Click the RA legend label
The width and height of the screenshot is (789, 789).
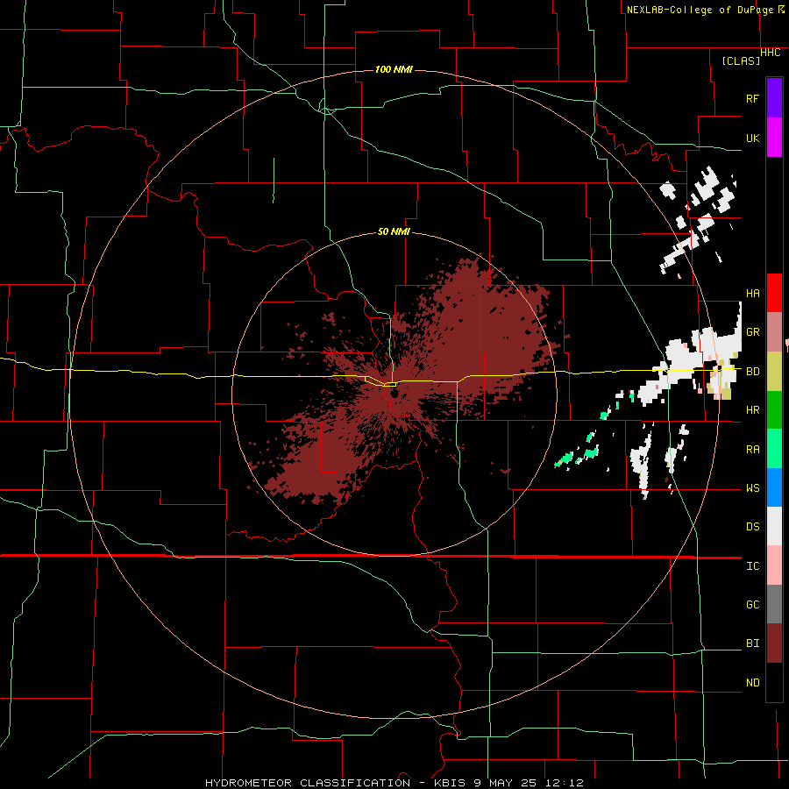[x=752, y=449]
